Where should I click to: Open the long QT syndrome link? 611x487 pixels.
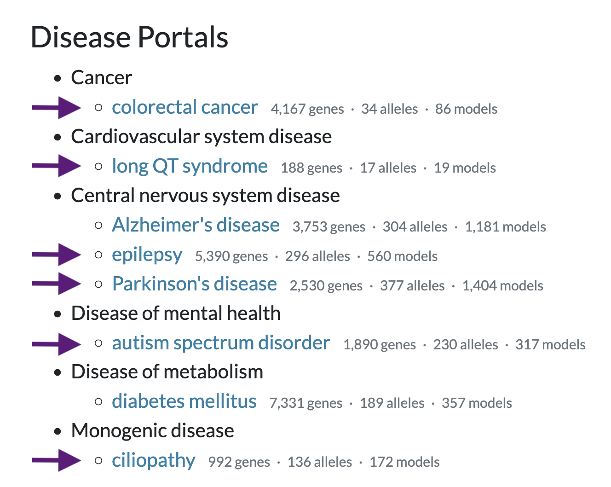coord(190,166)
